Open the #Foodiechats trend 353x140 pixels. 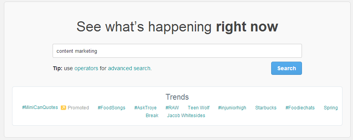(x=300, y=108)
